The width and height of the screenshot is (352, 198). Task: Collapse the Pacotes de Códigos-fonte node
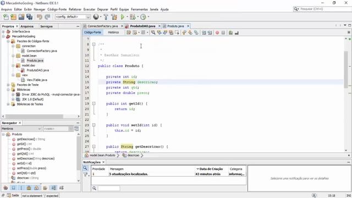8,41
